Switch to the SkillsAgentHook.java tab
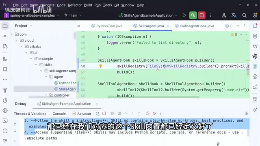Screen dimensions: 260x146 tap(195, 26)
